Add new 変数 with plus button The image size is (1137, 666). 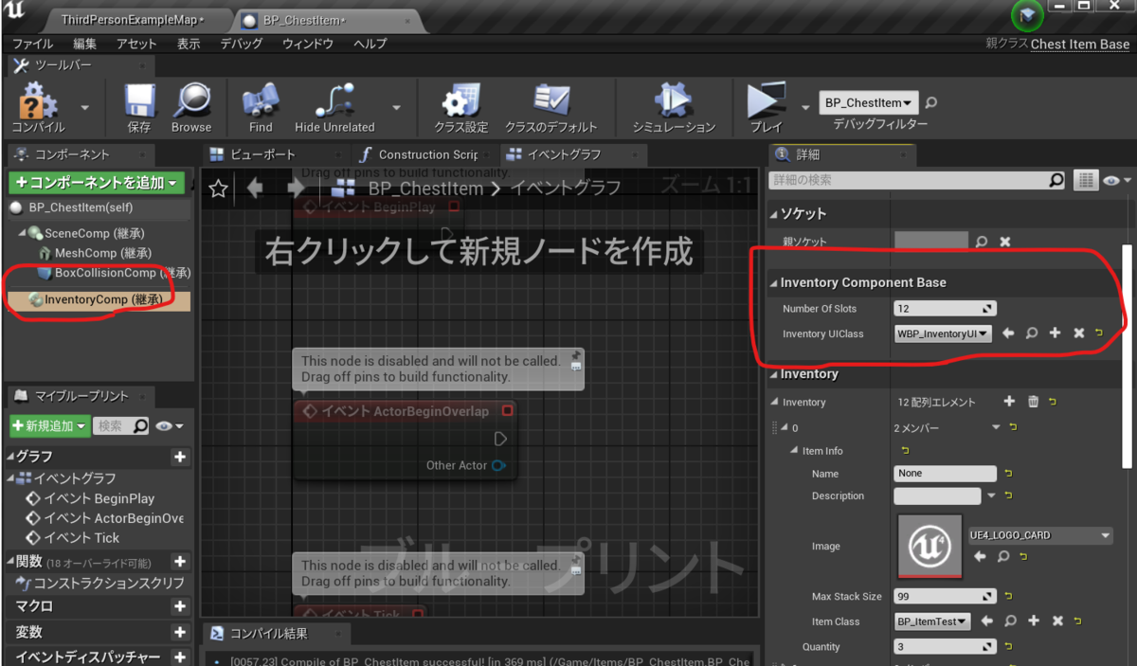click(x=180, y=632)
